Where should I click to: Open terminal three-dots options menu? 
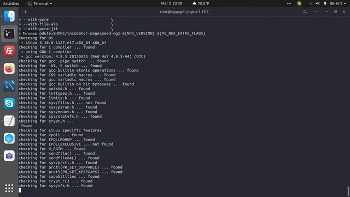[x=316, y=12]
